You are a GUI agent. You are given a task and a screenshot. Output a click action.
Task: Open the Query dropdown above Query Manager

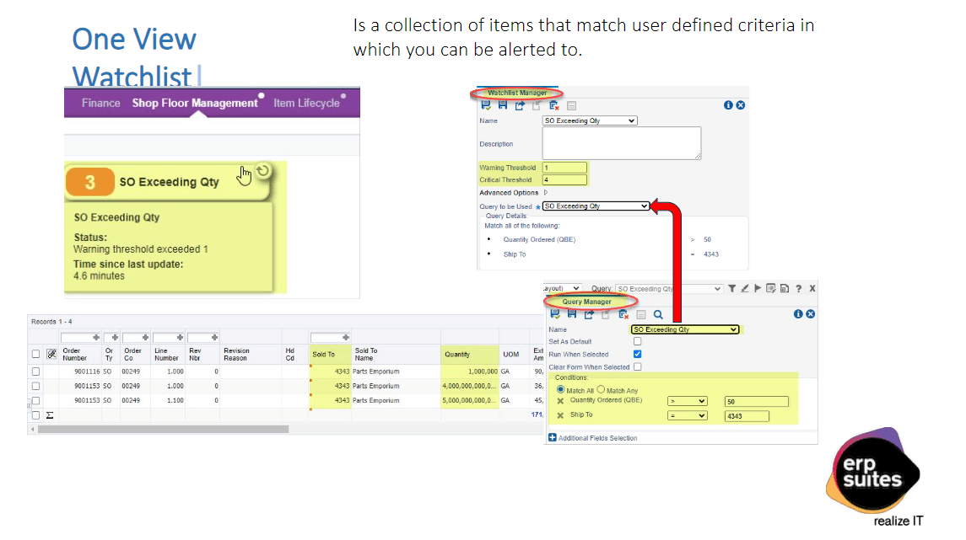(669, 288)
